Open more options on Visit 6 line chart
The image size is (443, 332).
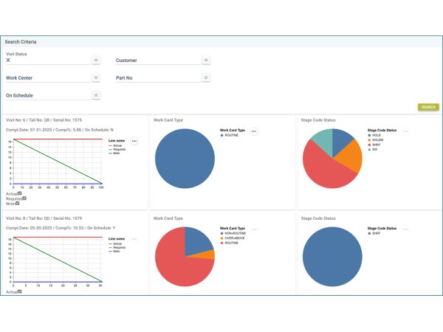coord(134,141)
